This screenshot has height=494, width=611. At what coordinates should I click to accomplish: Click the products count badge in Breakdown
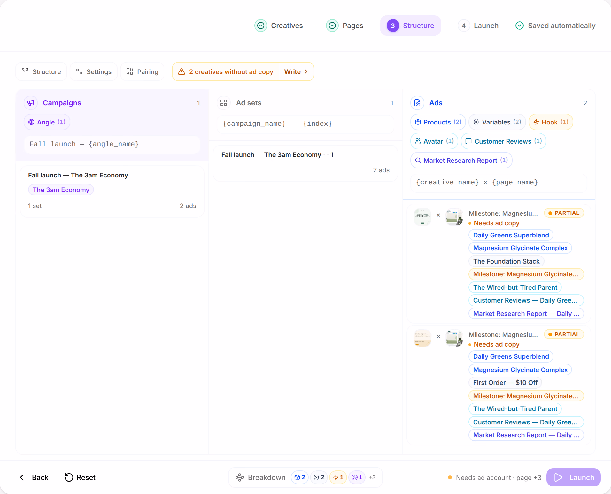tap(300, 477)
